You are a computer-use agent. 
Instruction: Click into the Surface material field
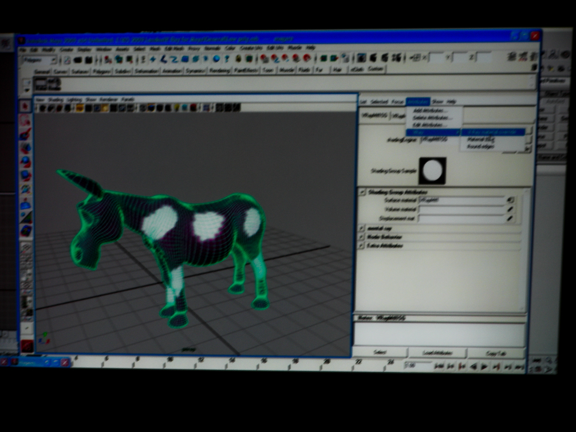461,200
